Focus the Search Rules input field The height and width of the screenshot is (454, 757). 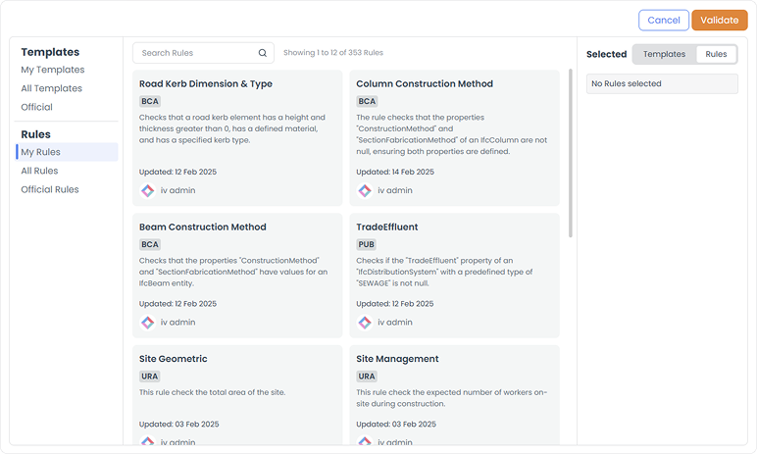[x=196, y=53]
